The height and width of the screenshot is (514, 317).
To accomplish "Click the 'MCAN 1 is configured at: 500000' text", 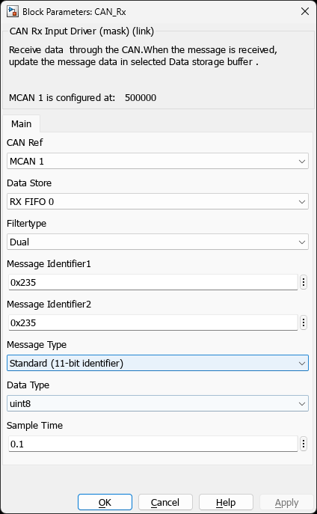I will pos(82,98).
